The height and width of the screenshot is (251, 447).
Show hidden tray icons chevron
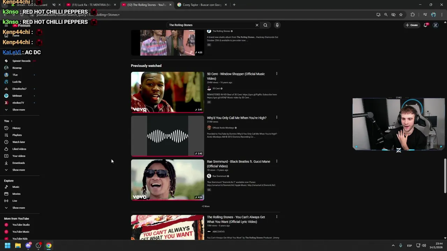393,245
